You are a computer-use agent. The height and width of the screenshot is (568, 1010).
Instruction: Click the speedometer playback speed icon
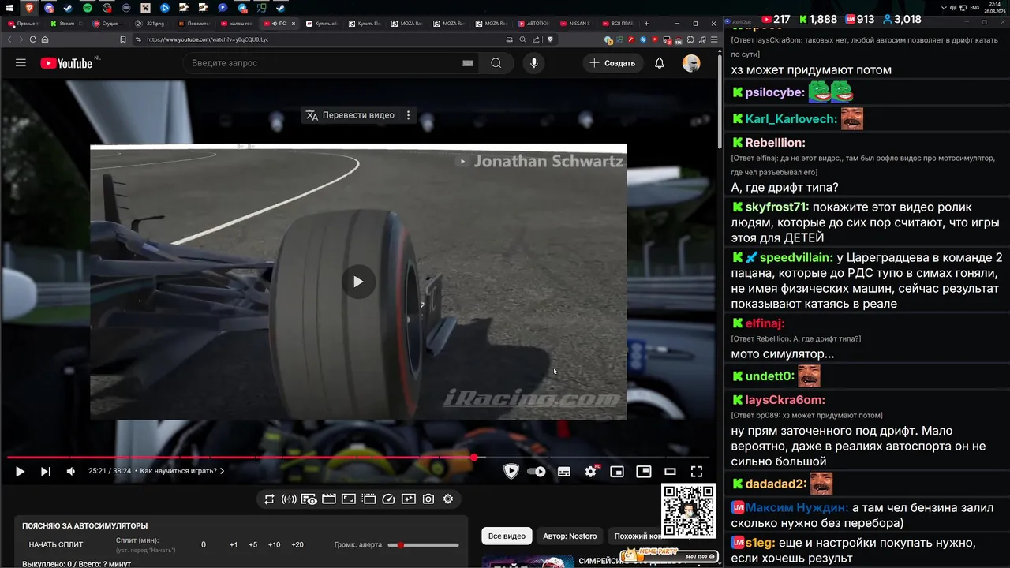(388, 499)
